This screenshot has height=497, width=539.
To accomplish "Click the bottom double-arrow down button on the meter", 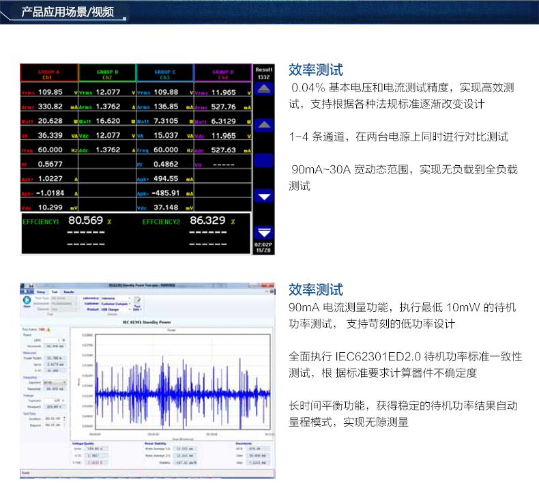I will click(263, 233).
